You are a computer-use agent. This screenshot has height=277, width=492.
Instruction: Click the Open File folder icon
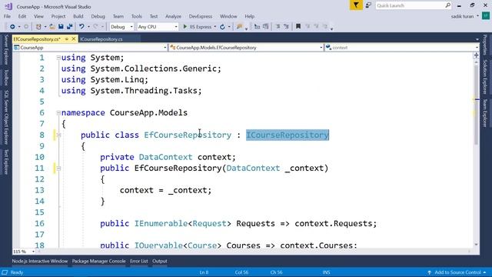click(52, 27)
